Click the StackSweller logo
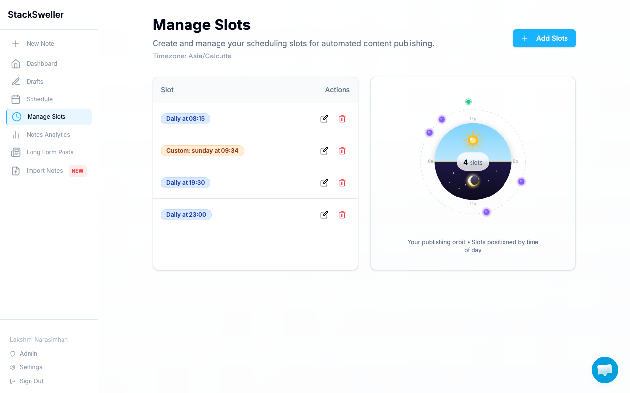This screenshot has width=630, height=393. [x=35, y=15]
